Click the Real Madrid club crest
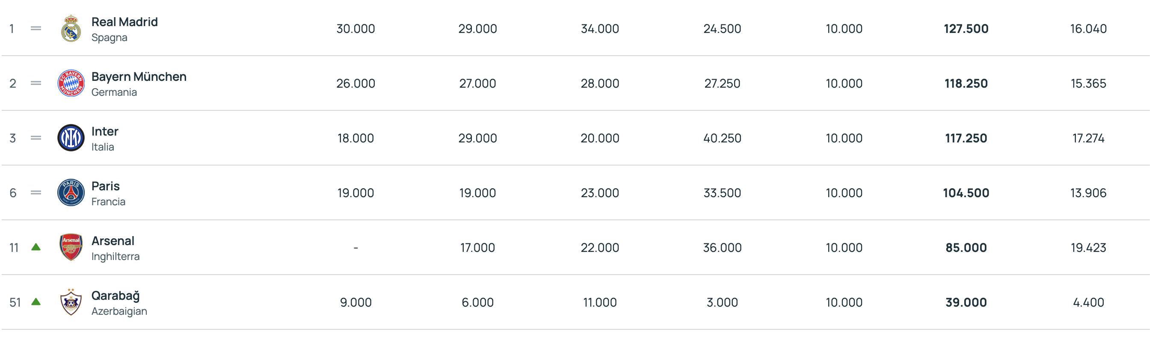The width and height of the screenshot is (1167, 337). pos(71,29)
